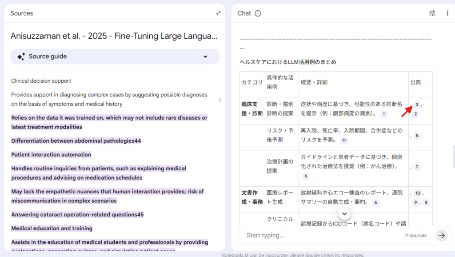The height and width of the screenshot is (257, 455).
Task: Expand the Source guide dropdown arrow
Action: click(x=205, y=57)
